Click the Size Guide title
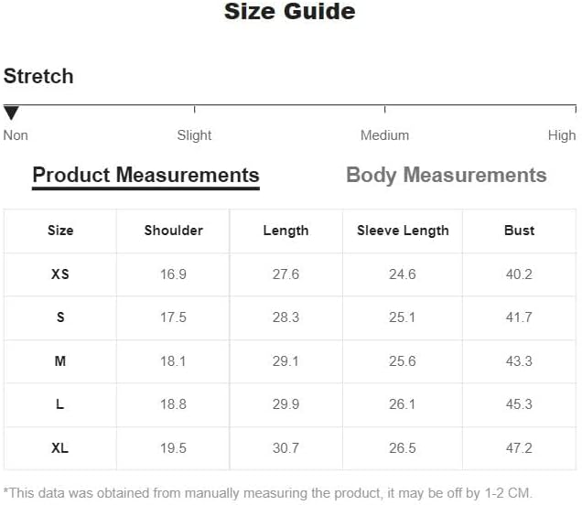 [x=290, y=12]
